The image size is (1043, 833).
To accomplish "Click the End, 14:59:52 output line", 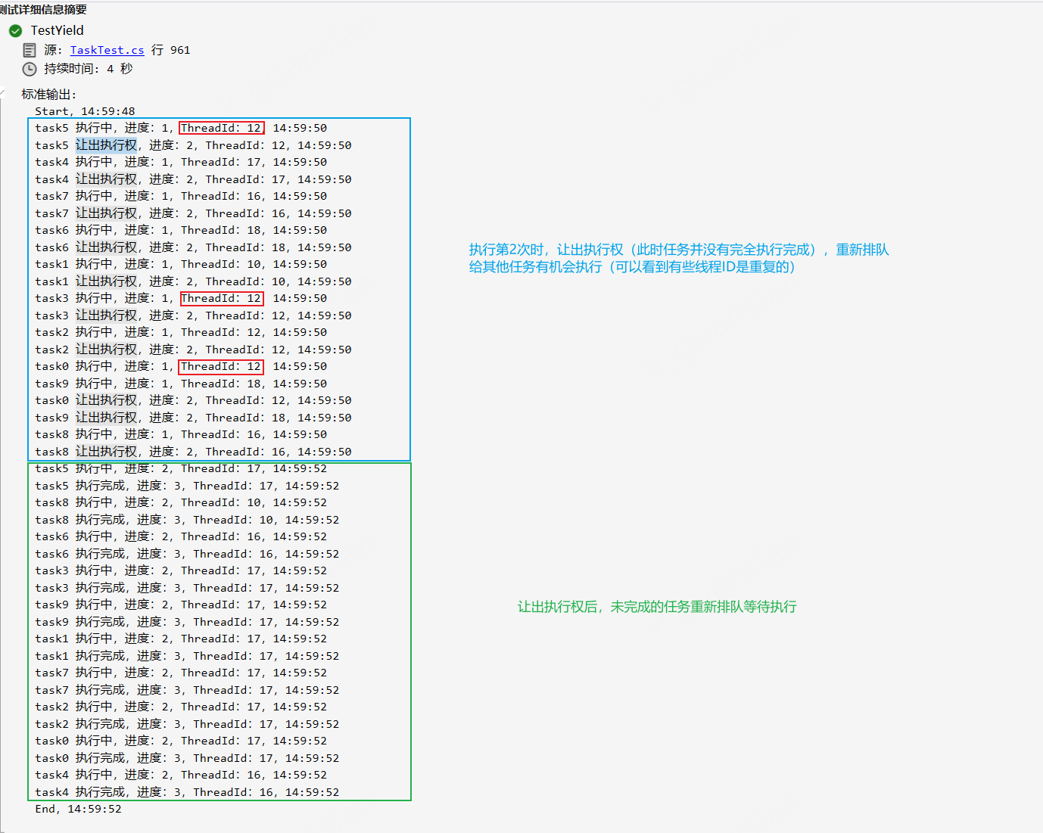I will tap(78, 809).
